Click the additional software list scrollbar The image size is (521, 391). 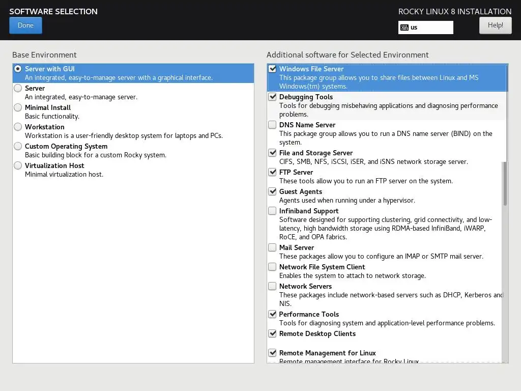pyautogui.click(x=505, y=183)
